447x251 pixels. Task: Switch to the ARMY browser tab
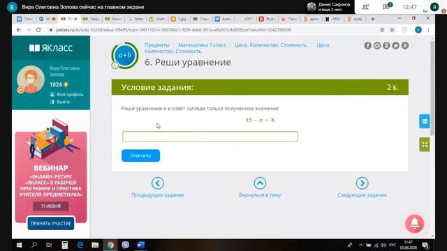tap(333, 19)
